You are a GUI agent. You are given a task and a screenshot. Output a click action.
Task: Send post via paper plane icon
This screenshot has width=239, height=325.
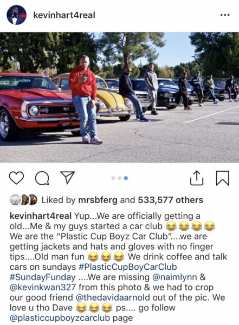pyautogui.click(x=67, y=178)
